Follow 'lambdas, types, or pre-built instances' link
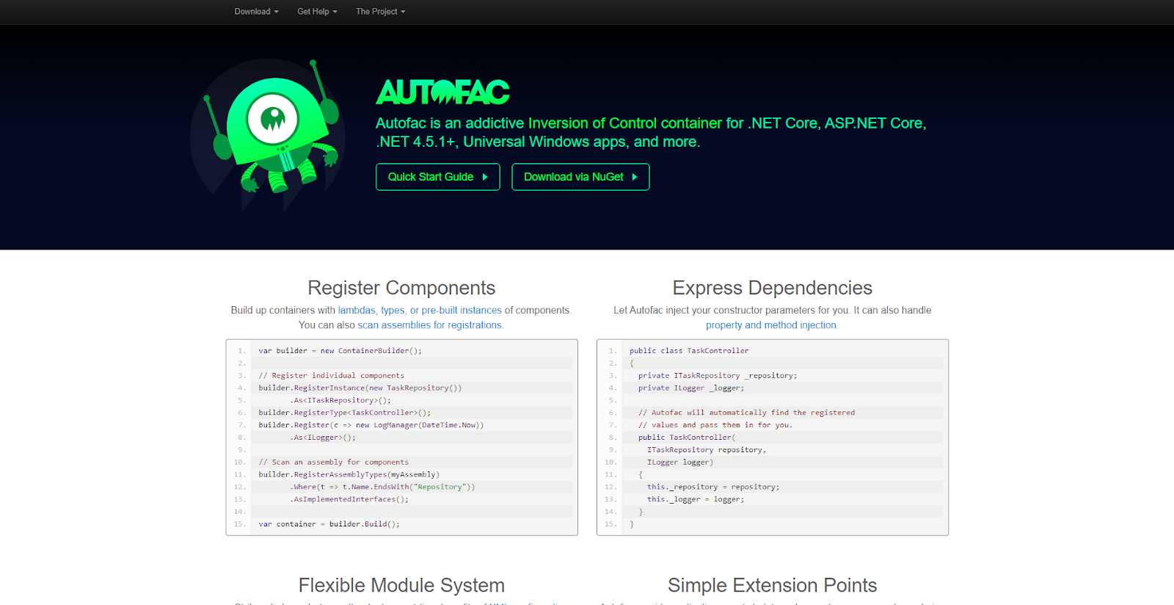Screen dimensions: 1174x605 [x=420, y=311]
